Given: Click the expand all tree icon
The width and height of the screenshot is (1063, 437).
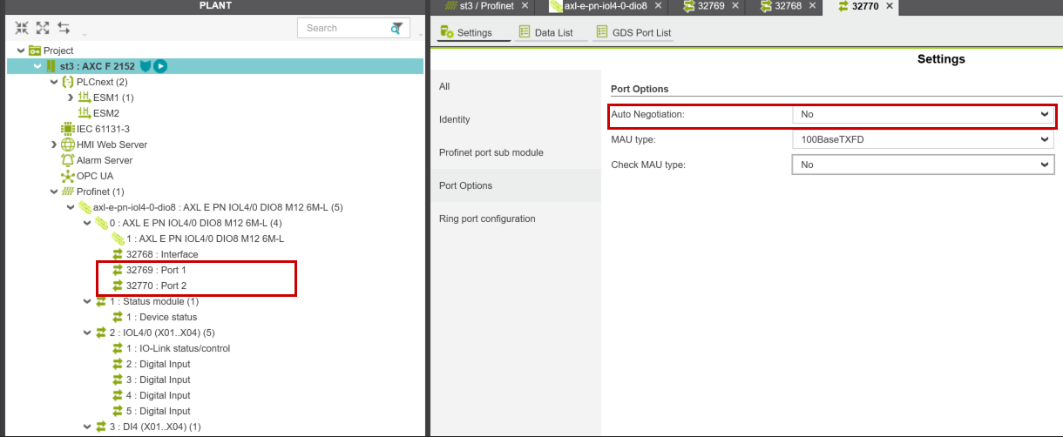Looking at the screenshot, I should click(x=43, y=28).
